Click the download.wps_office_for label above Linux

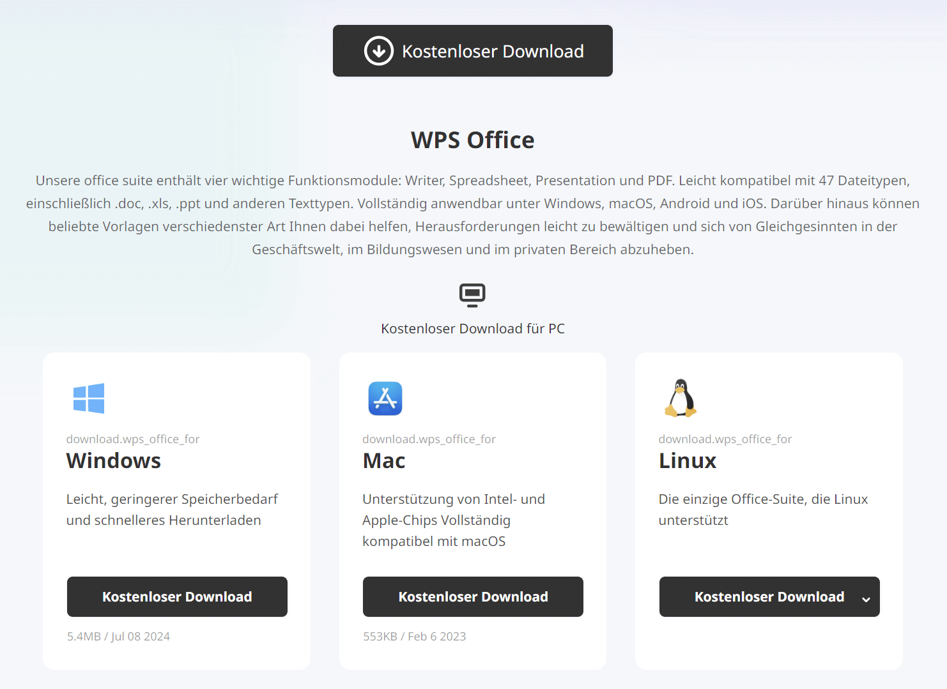(x=725, y=439)
